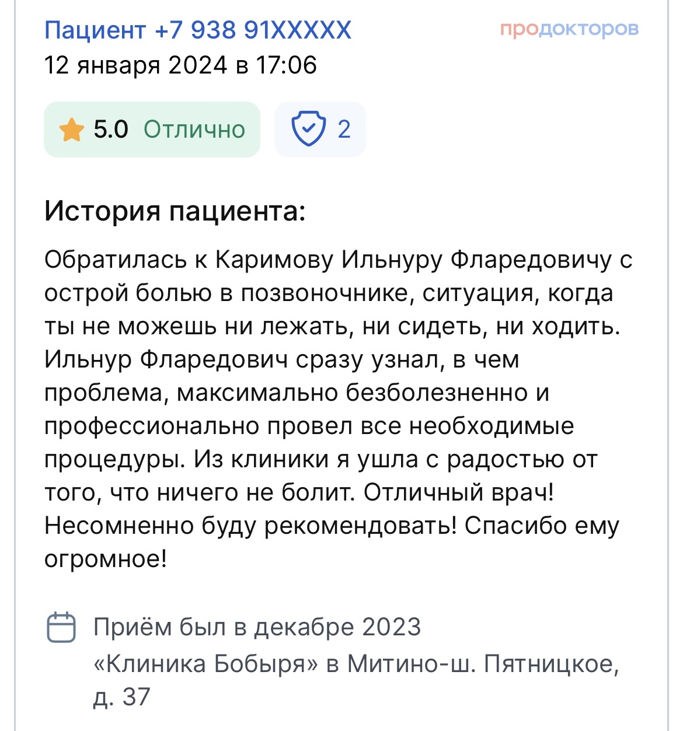Click the История пациента heading

(175, 211)
